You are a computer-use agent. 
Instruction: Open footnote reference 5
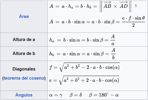(136, 6)
